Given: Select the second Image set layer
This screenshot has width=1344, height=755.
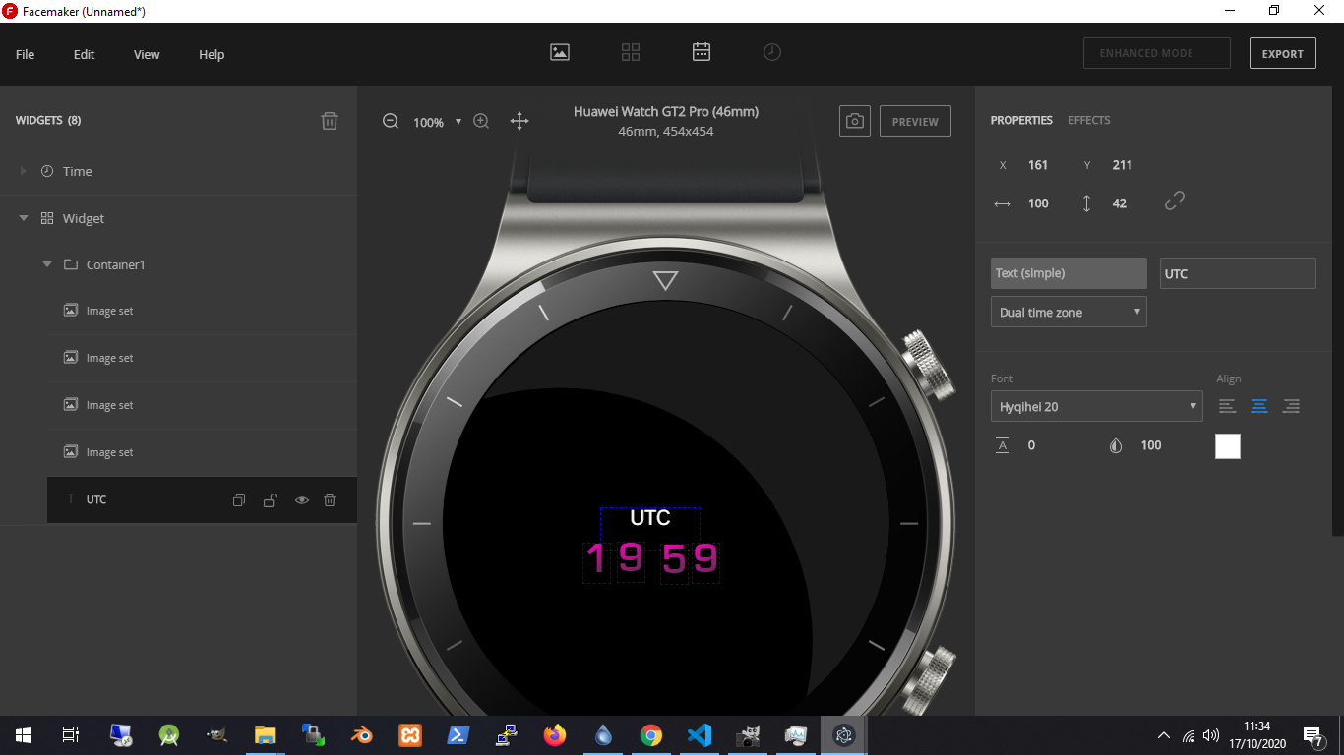Looking at the screenshot, I should pos(202,358).
